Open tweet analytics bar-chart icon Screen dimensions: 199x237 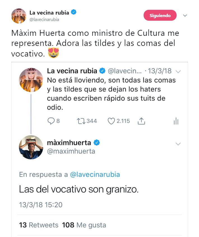coord(176,121)
